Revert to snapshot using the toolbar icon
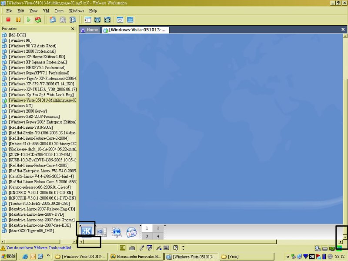 [x=63, y=20]
